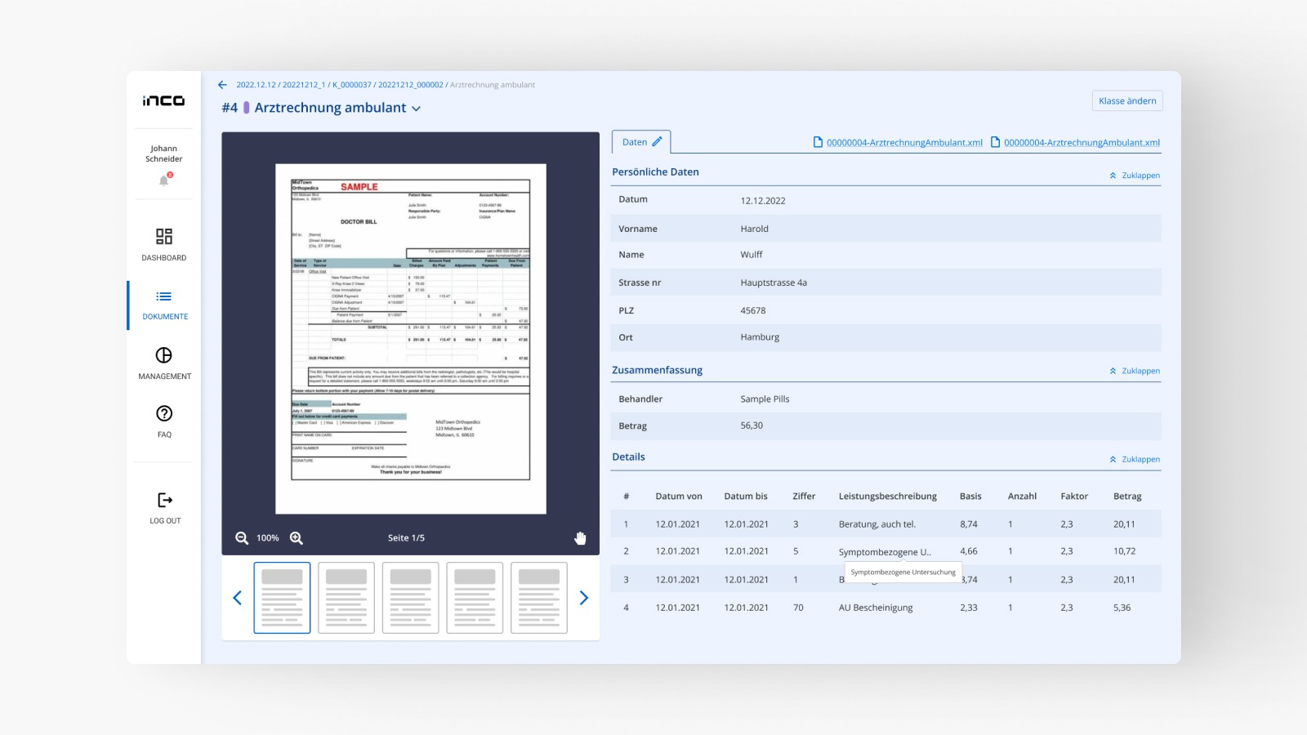Open notifications bell under Johann Schneider
The height and width of the screenshot is (735, 1307).
(164, 180)
